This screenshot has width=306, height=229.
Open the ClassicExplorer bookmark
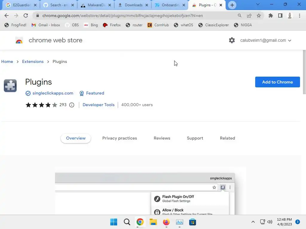pos(213,25)
